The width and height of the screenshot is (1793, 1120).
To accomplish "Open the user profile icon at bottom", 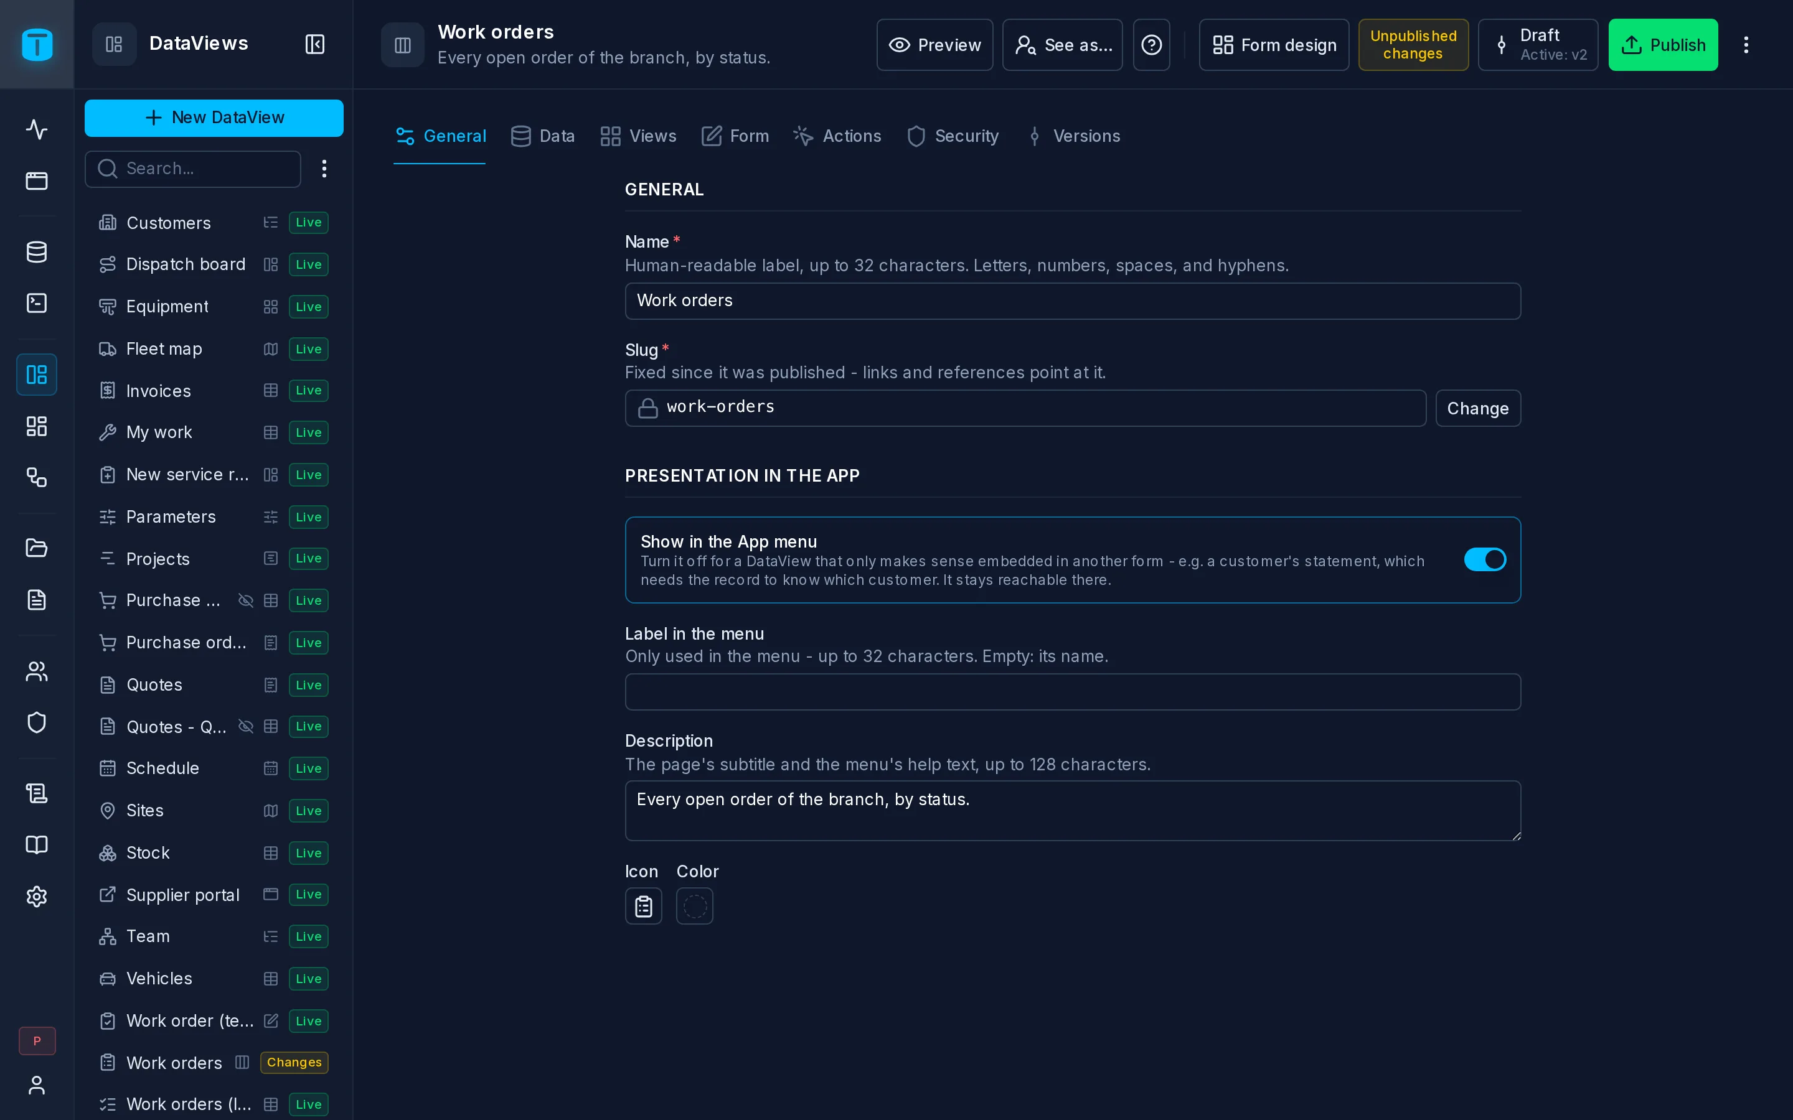I will point(36,1085).
